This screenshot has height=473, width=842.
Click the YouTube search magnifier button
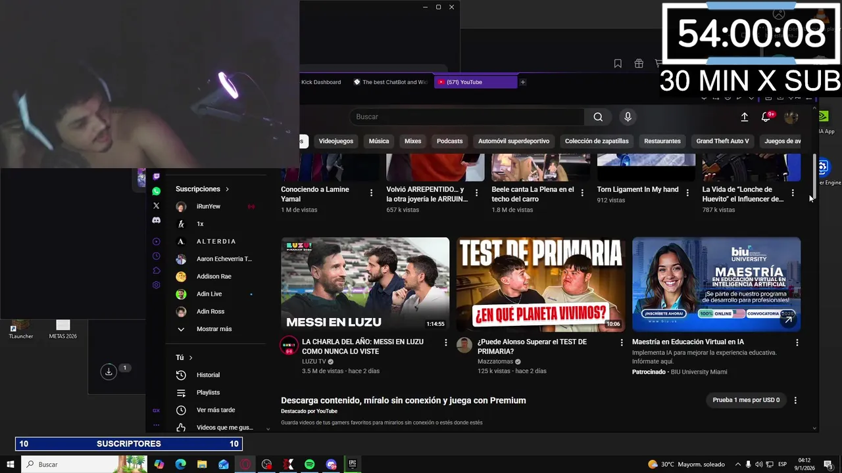pos(598,117)
